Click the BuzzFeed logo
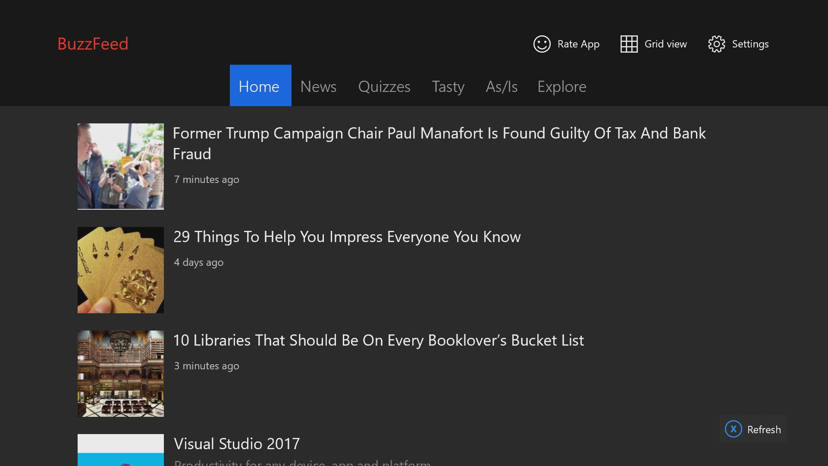 [93, 44]
